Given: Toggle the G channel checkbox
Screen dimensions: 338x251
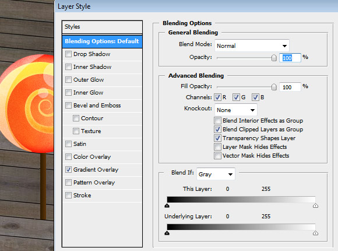Looking at the screenshot, I should tap(236, 97).
